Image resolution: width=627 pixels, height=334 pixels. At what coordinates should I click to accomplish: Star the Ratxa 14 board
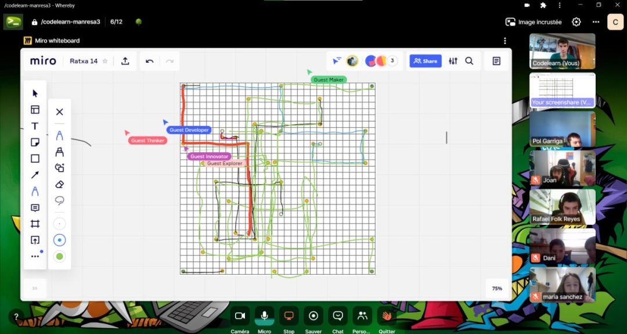click(x=105, y=61)
